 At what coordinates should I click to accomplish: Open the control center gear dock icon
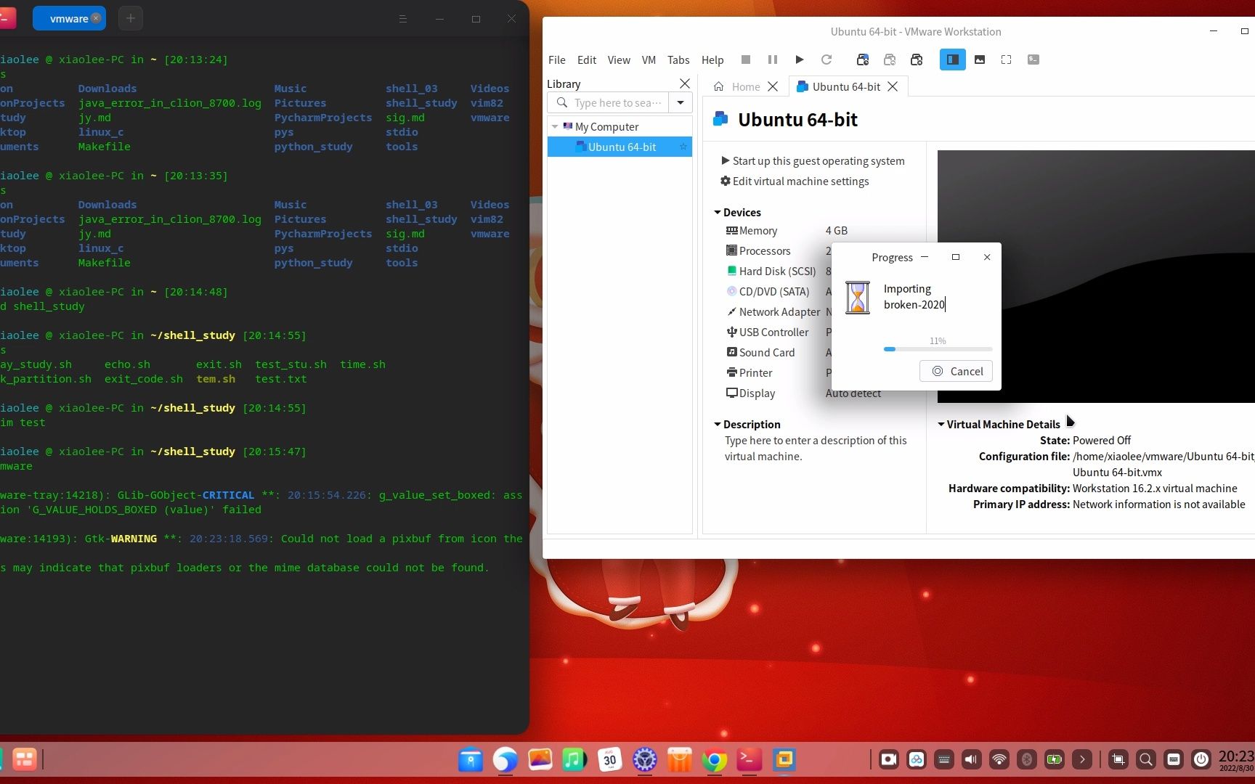pyautogui.click(x=645, y=759)
